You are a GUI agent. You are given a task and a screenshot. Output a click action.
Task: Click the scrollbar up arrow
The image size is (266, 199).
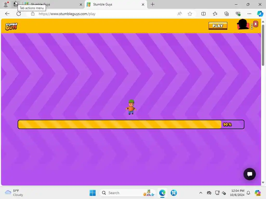point(263,22)
